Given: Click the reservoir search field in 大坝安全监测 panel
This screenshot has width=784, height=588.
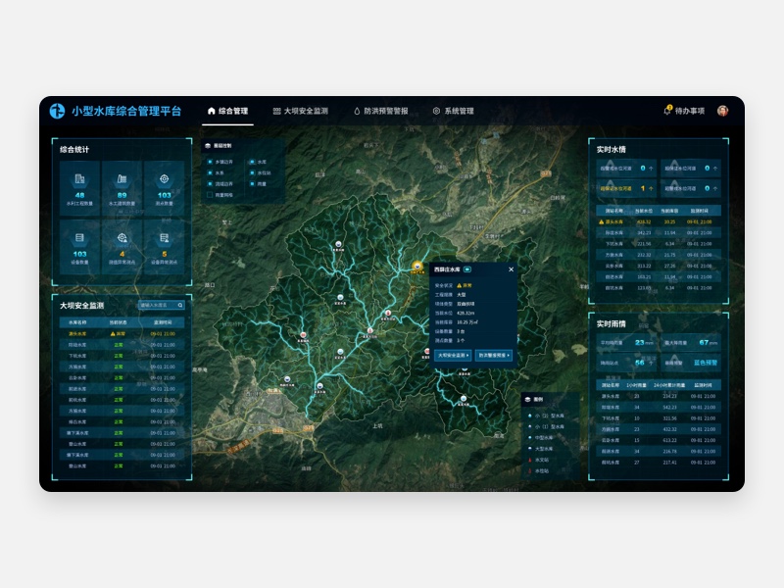Looking at the screenshot, I should tap(162, 305).
